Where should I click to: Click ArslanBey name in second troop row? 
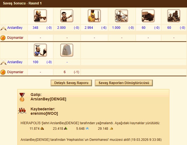click(x=15, y=62)
